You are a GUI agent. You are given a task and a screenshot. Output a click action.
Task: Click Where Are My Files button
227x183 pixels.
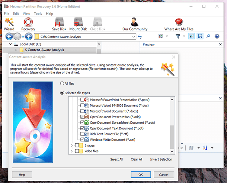179,24
